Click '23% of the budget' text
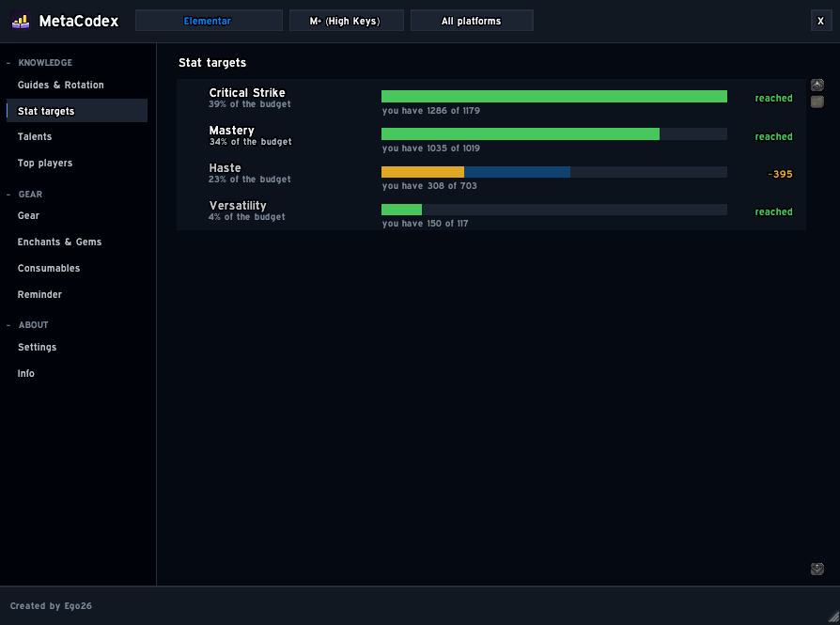The width and height of the screenshot is (840, 625). click(x=250, y=179)
